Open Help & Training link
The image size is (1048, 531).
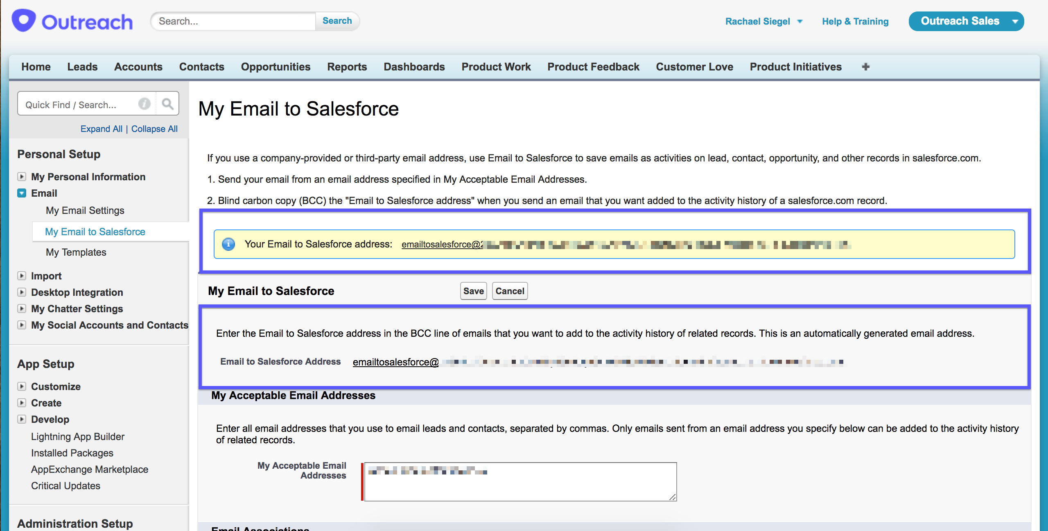(x=855, y=21)
